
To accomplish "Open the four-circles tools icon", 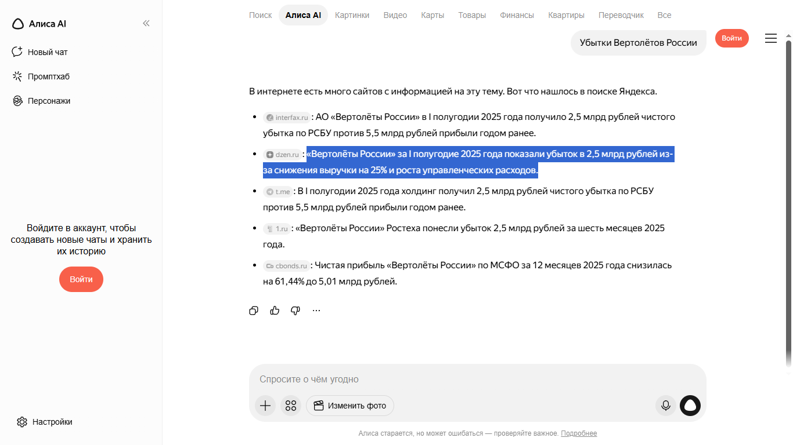I will 291,406.
